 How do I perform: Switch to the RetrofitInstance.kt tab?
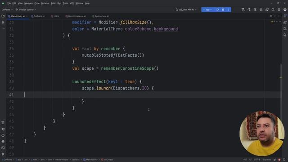click(76, 16)
